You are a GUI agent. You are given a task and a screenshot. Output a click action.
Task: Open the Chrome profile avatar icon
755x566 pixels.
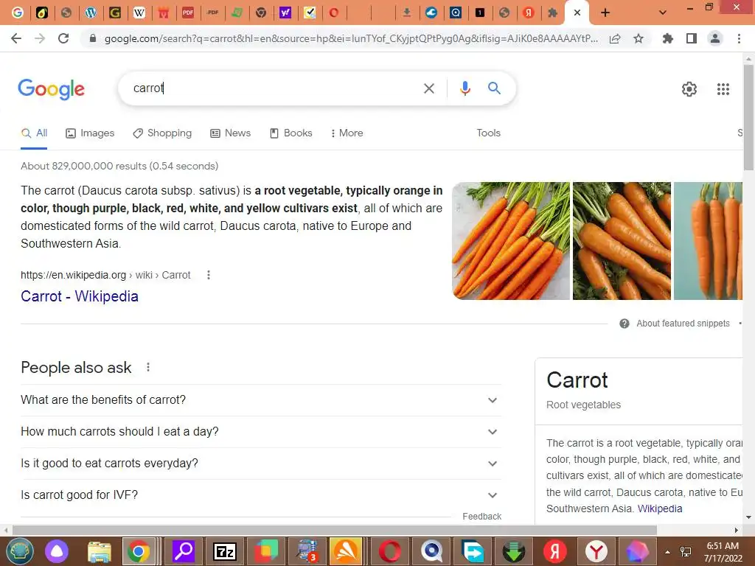point(715,38)
